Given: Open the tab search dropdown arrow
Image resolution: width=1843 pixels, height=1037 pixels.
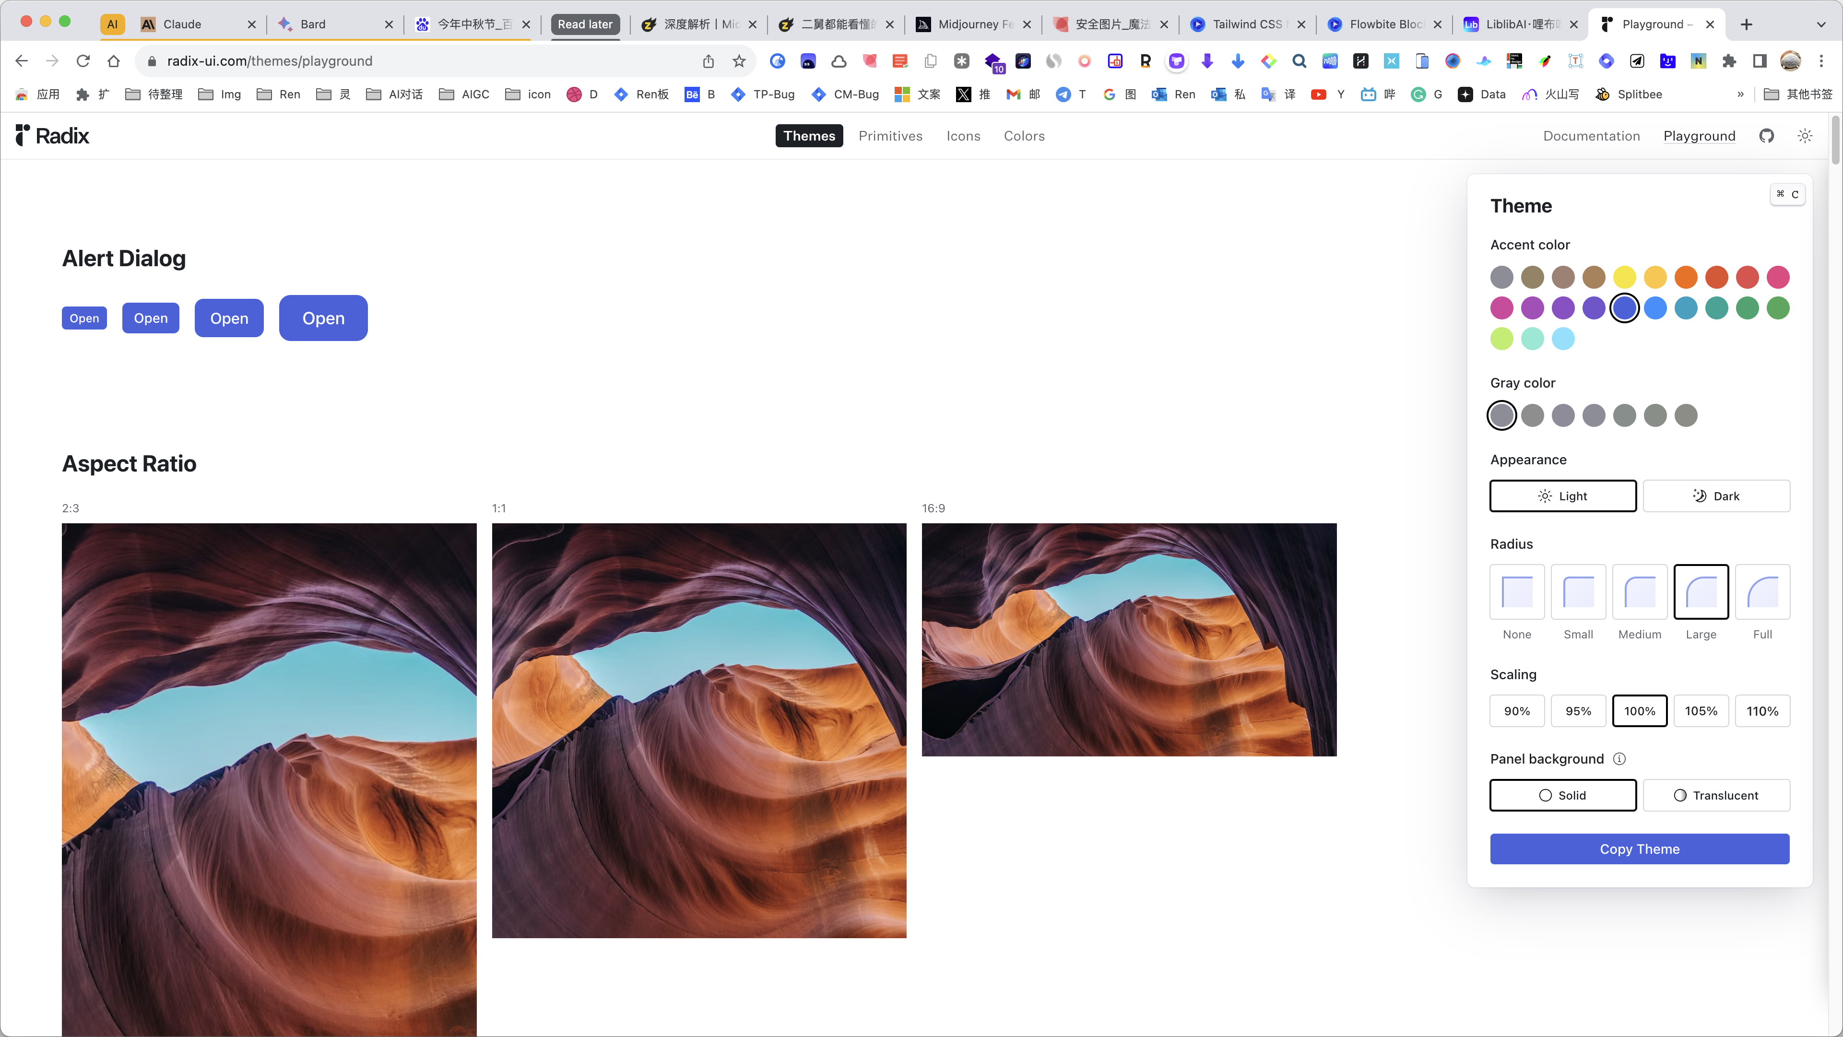Looking at the screenshot, I should [x=1821, y=24].
